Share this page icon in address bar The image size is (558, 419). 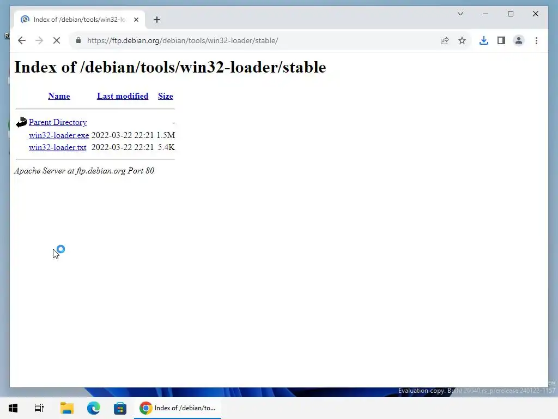coord(445,40)
